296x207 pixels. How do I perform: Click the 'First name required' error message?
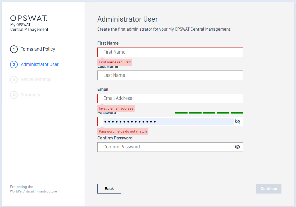pyautogui.click(x=115, y=62)
